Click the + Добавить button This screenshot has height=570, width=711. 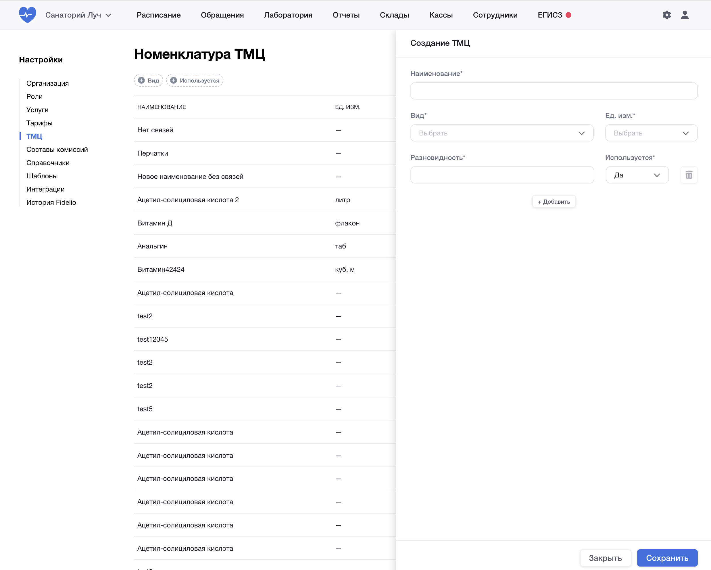554,201
